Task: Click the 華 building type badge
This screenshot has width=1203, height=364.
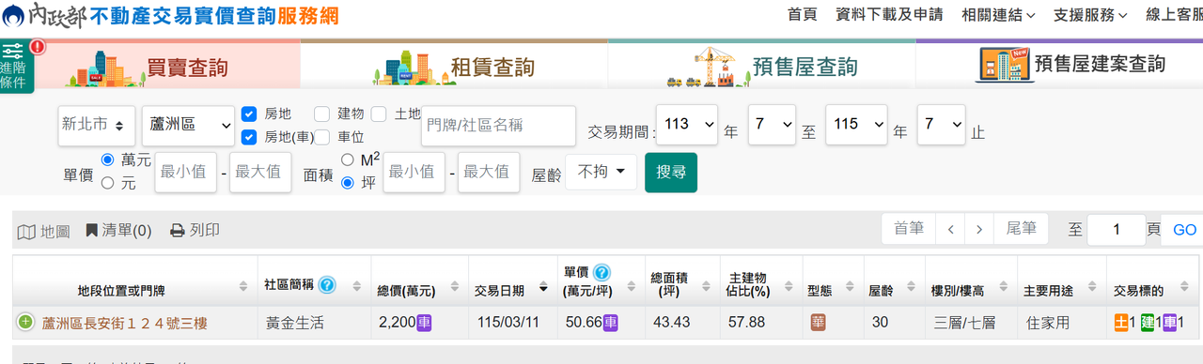Action: click(819, 323)
